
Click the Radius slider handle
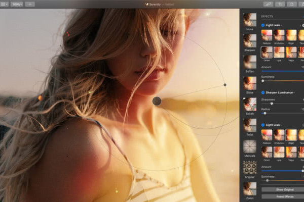coord(265,113)
